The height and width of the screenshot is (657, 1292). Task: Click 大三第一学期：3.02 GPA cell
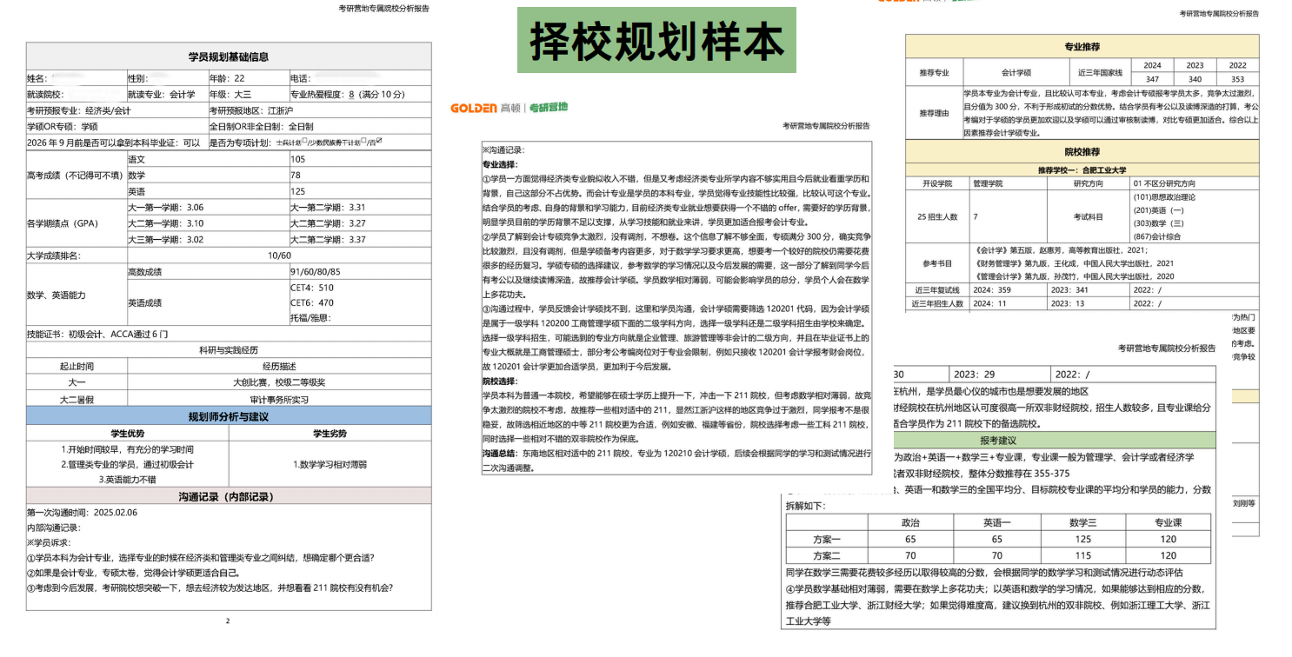[207, 239]
